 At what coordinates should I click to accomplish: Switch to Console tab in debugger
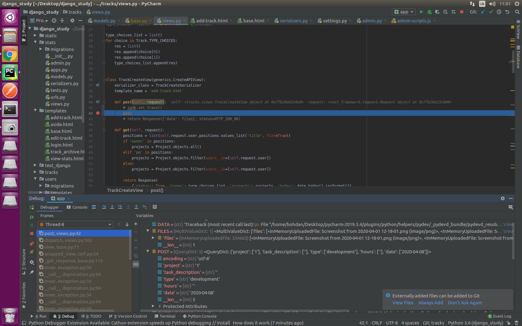[x=77, y=207]
